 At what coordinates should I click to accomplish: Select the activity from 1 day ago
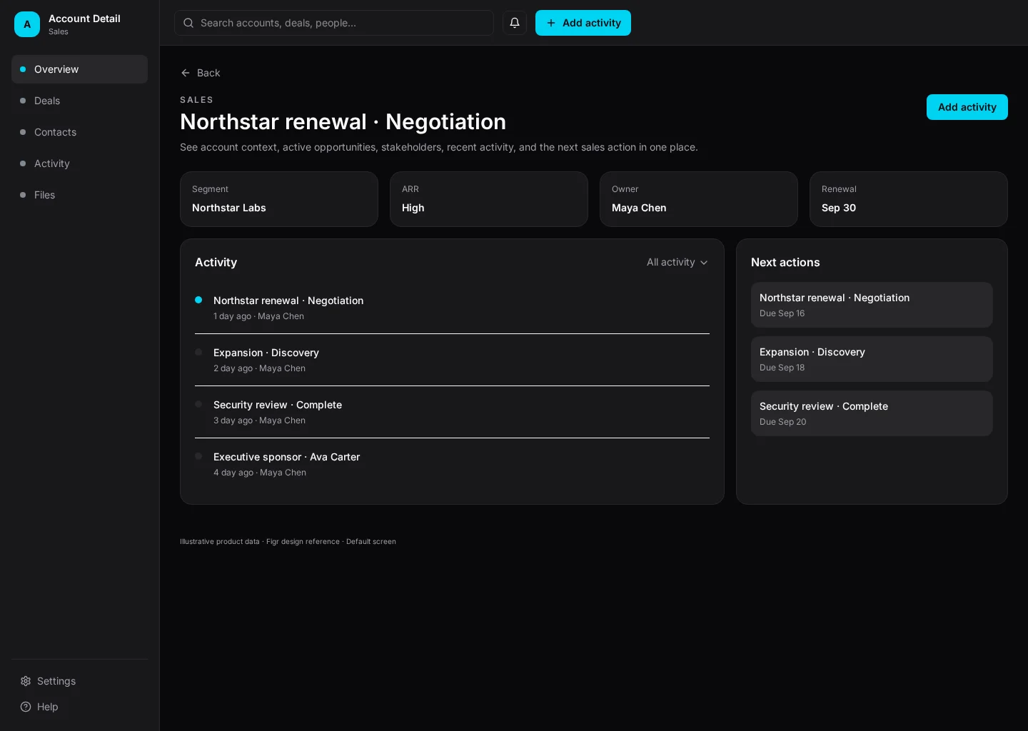pyautogui.click(x=452, y=308)
